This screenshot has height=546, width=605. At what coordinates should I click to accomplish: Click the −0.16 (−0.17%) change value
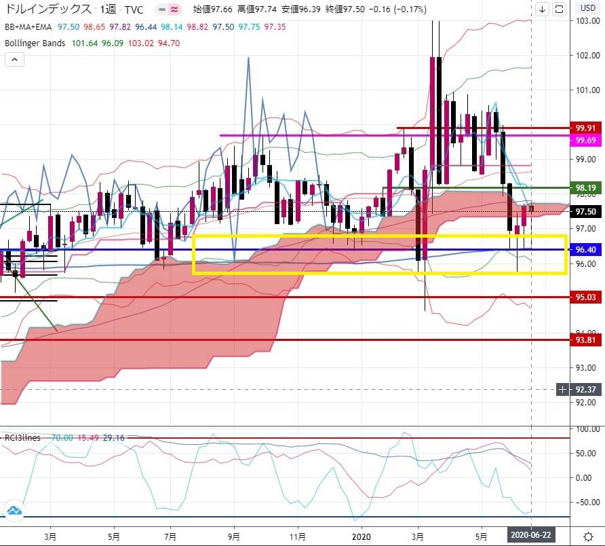point(398,10)
